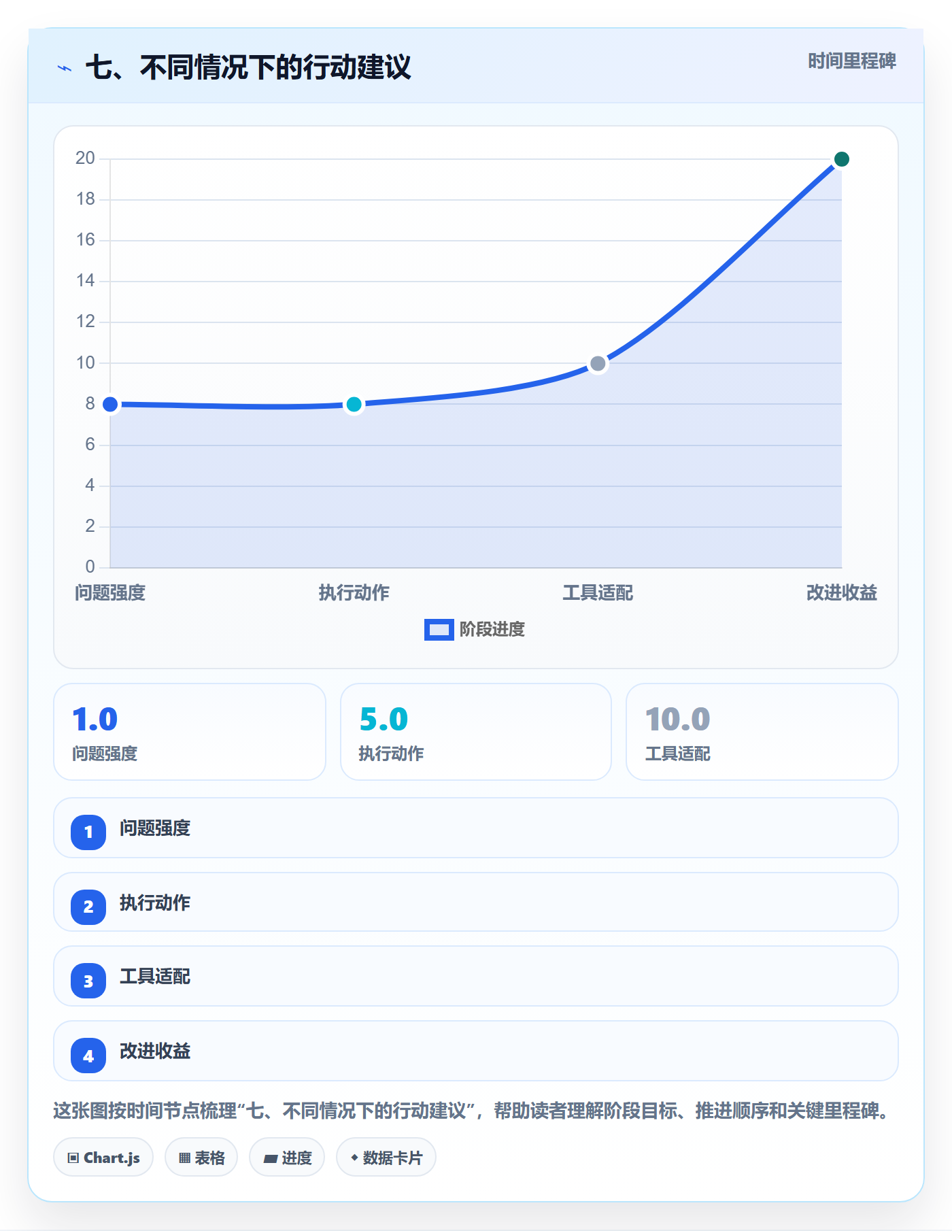The image size is (952, 1231).
Task: Select the 工具适配 list row text
Action: [x=155, y=977]
